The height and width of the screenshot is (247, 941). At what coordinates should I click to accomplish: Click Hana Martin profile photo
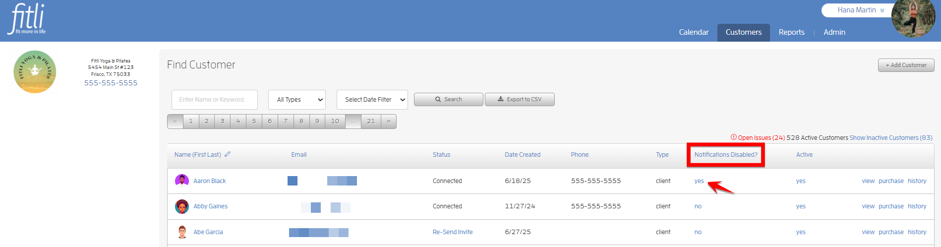point(913,19)
